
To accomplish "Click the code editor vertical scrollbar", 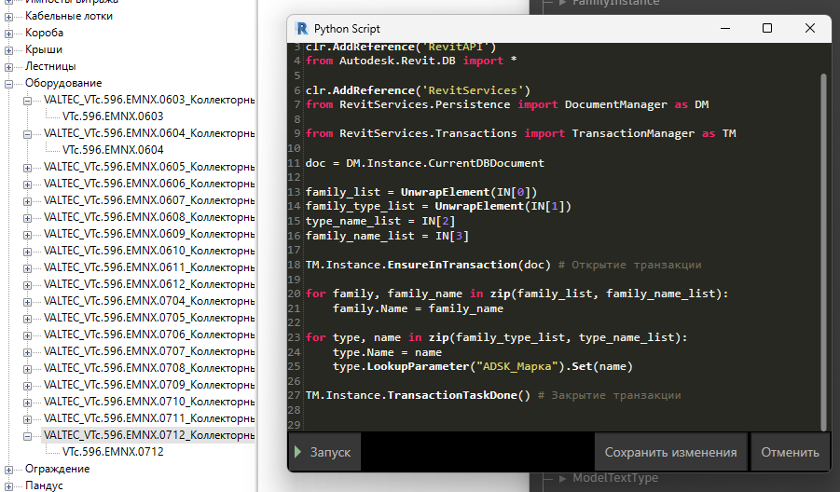I will tap(824, 252).
